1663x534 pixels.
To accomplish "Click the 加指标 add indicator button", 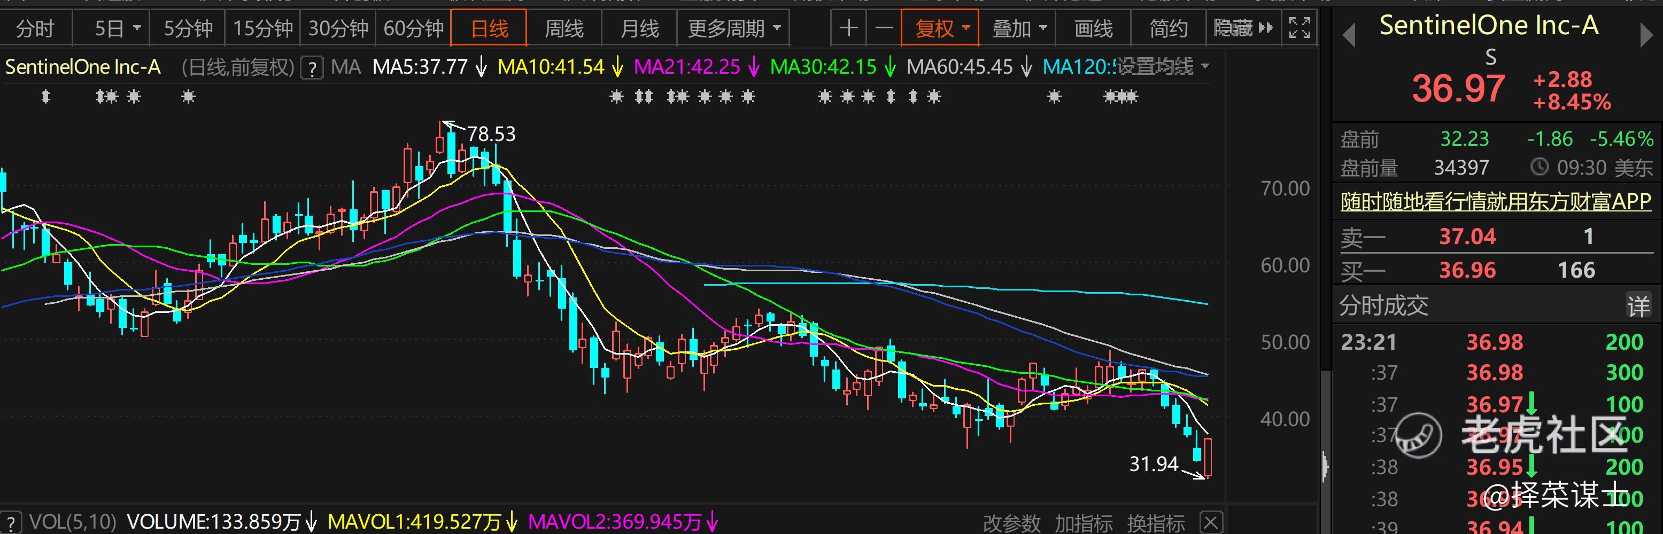I will pos(1083,523).
